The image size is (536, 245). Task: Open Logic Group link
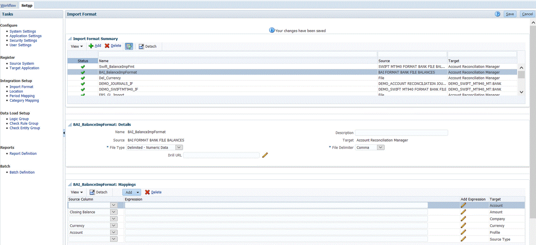[x=19, y=119]
